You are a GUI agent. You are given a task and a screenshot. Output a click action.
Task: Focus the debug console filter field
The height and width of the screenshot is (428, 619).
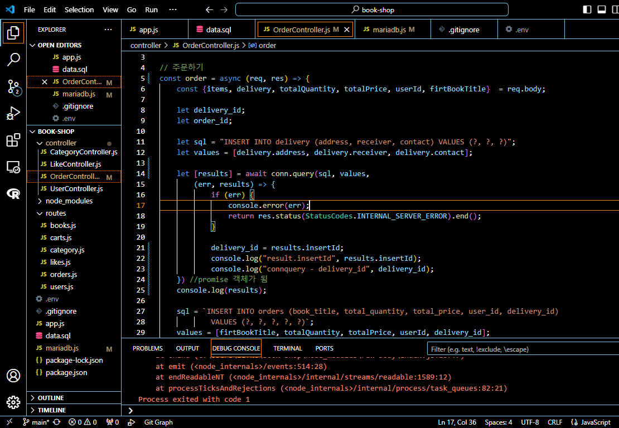(523, 349)
